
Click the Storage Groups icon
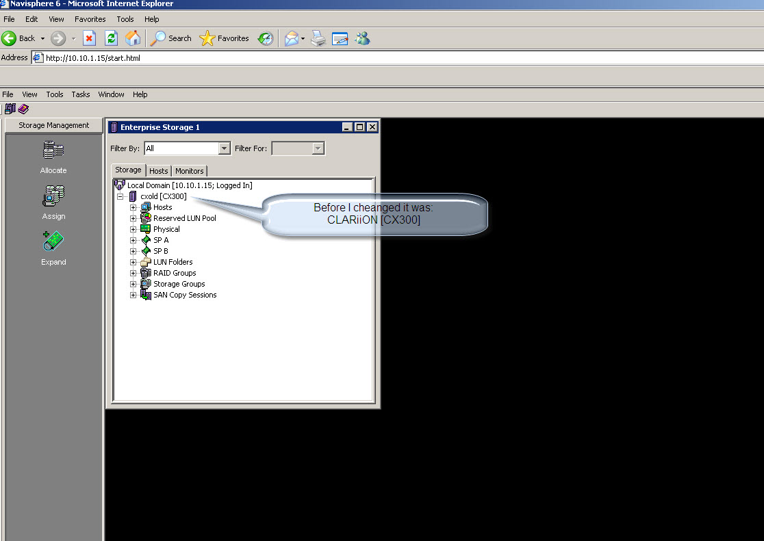point(146,284)
